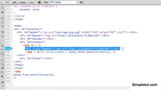Click the "</html>" closing tag line
The height and width of the screenshot is (90, 161).
click(19, 68)
